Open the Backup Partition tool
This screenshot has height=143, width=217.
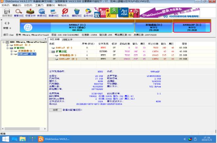(88, 13)
